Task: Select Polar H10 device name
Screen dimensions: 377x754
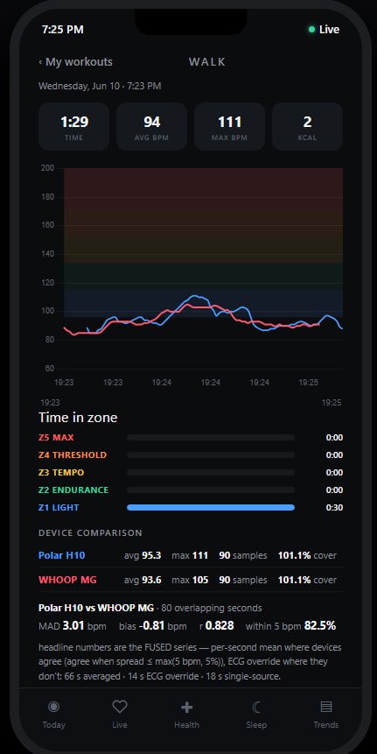Action: [62, 555]
